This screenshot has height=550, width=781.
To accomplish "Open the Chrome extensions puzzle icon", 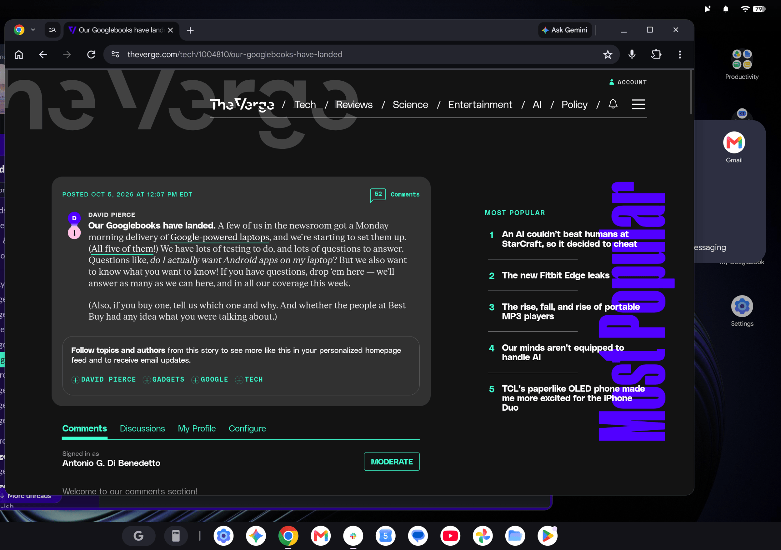I will [x=656, y=54].
